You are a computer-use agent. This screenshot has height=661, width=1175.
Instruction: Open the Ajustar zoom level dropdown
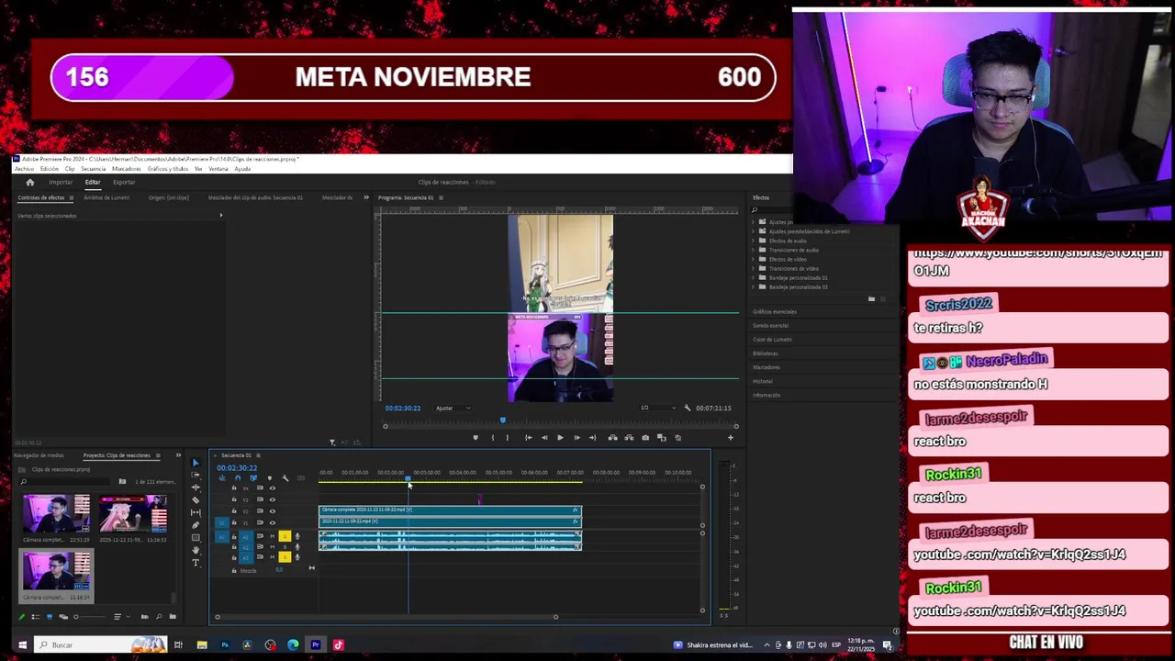[x=453, y=408]
